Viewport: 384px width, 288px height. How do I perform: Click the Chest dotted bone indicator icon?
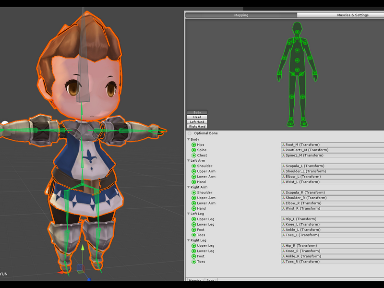tap(193, 155)
